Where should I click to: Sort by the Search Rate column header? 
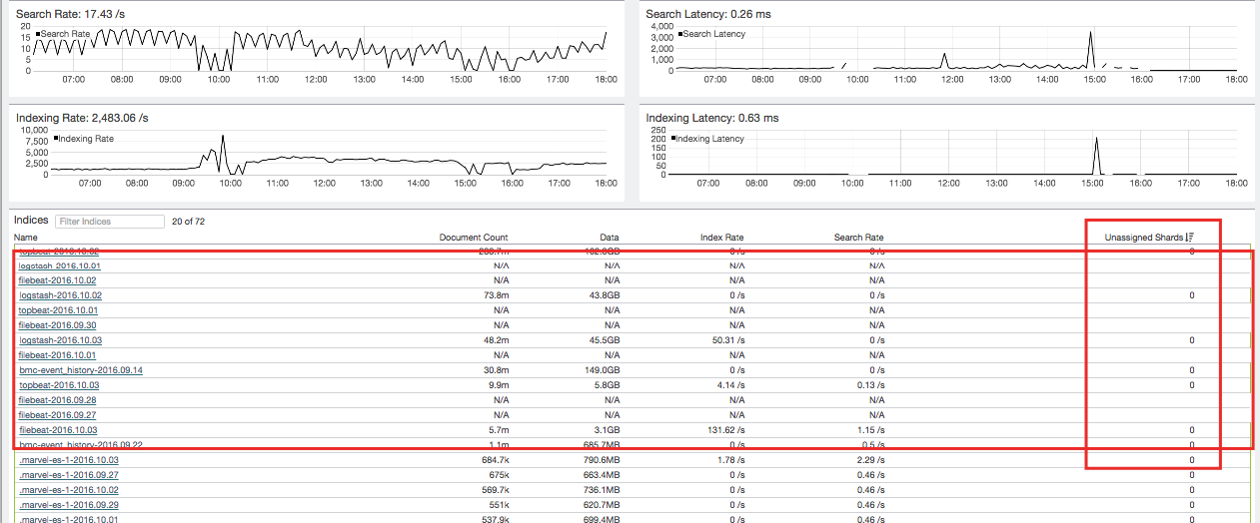click(858, 238)
